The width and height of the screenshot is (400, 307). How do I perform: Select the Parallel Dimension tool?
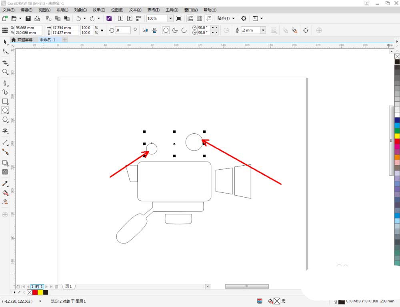5,143
